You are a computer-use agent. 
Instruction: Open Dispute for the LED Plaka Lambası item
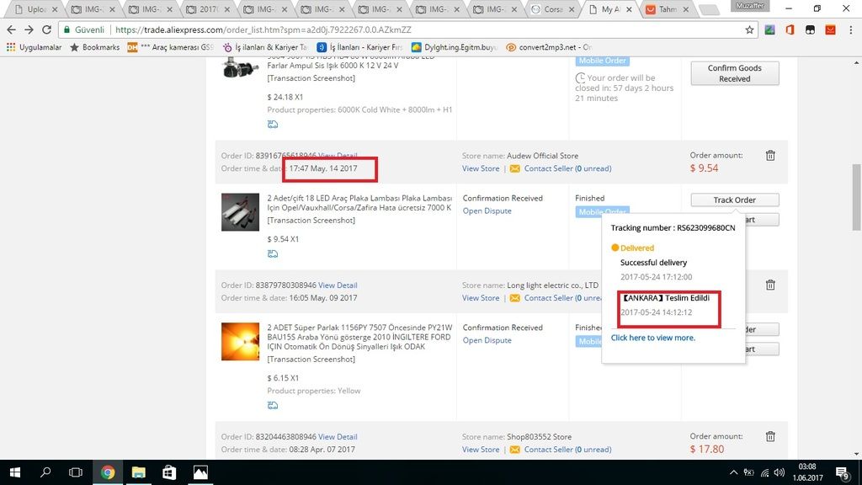pos(487,211)
